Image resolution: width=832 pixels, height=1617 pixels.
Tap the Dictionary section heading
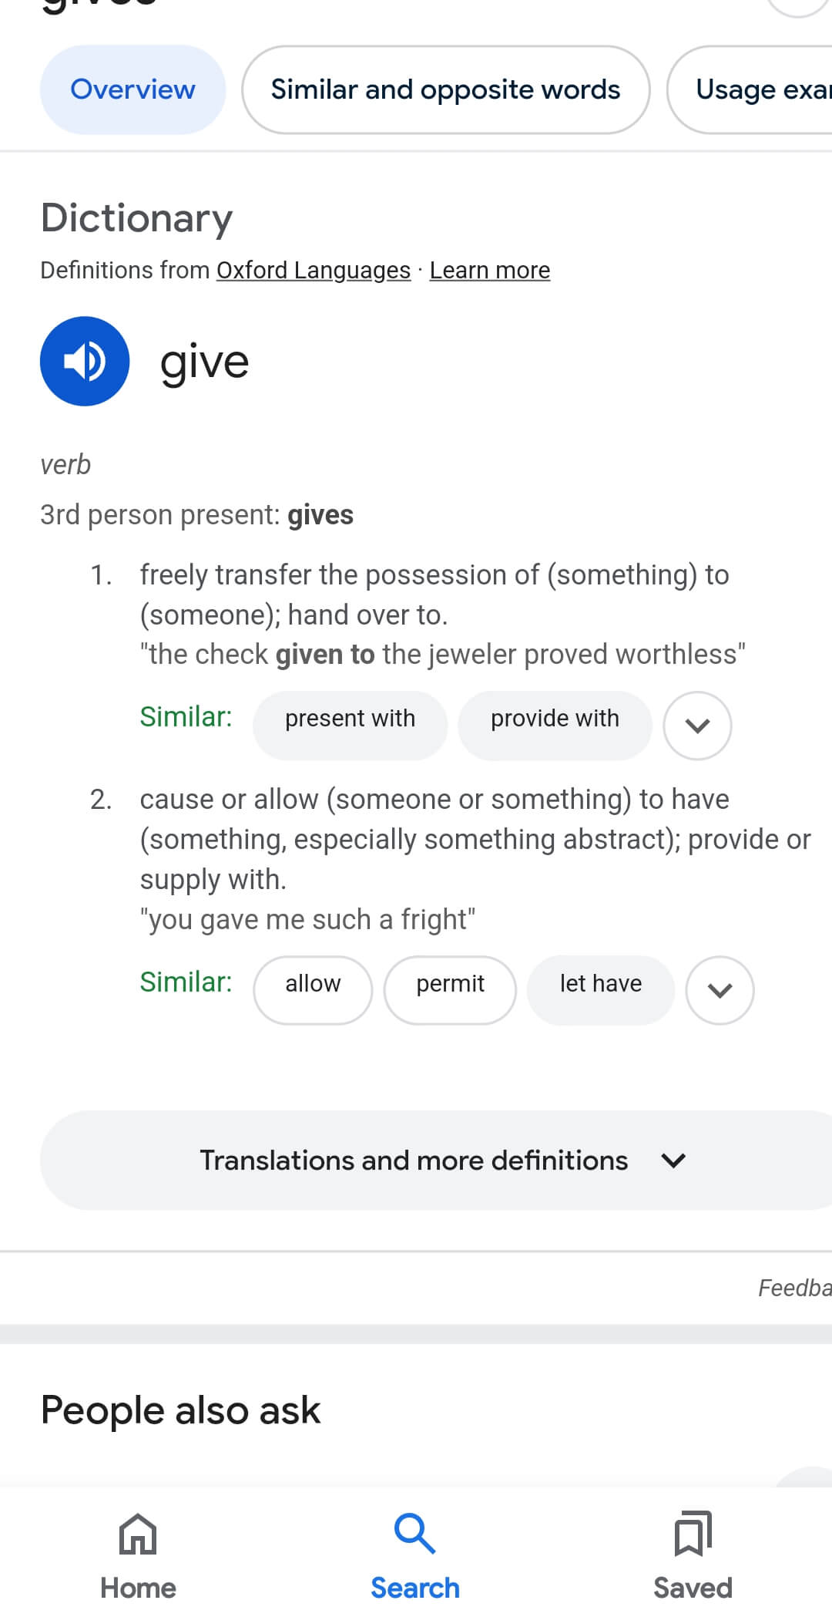pyautogui.click(x=136, y=218)
